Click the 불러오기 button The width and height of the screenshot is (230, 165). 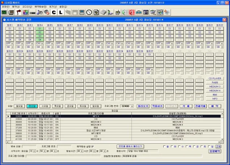[143, 106]
